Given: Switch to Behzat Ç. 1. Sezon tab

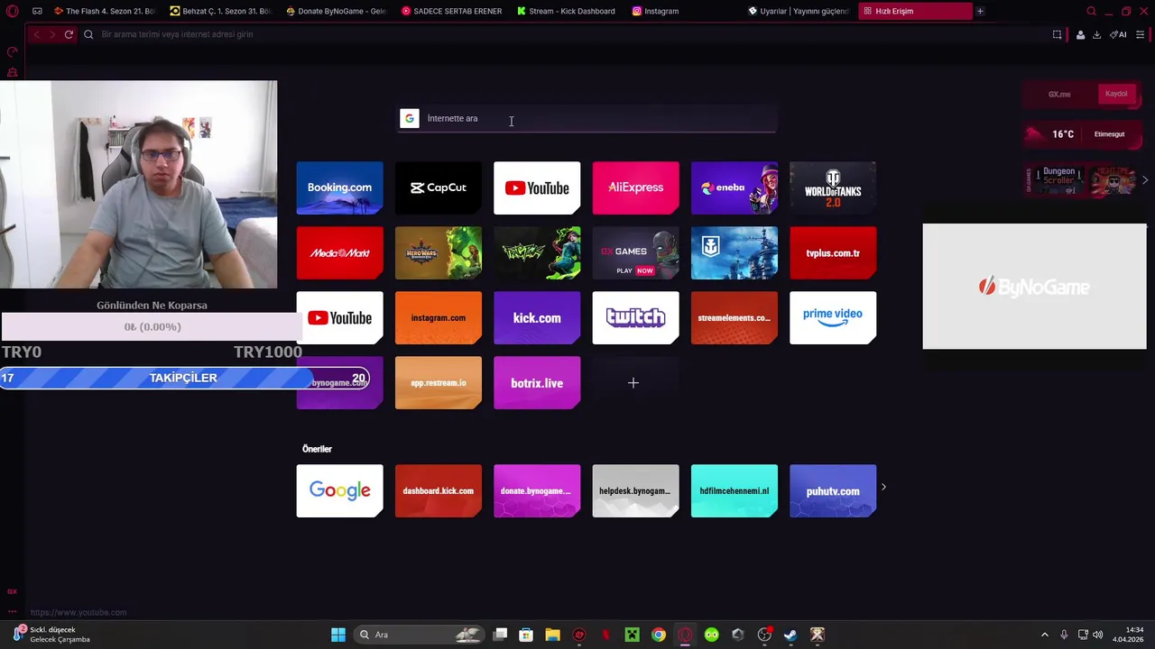Looking at the screenshot, I should pos(221,11).
